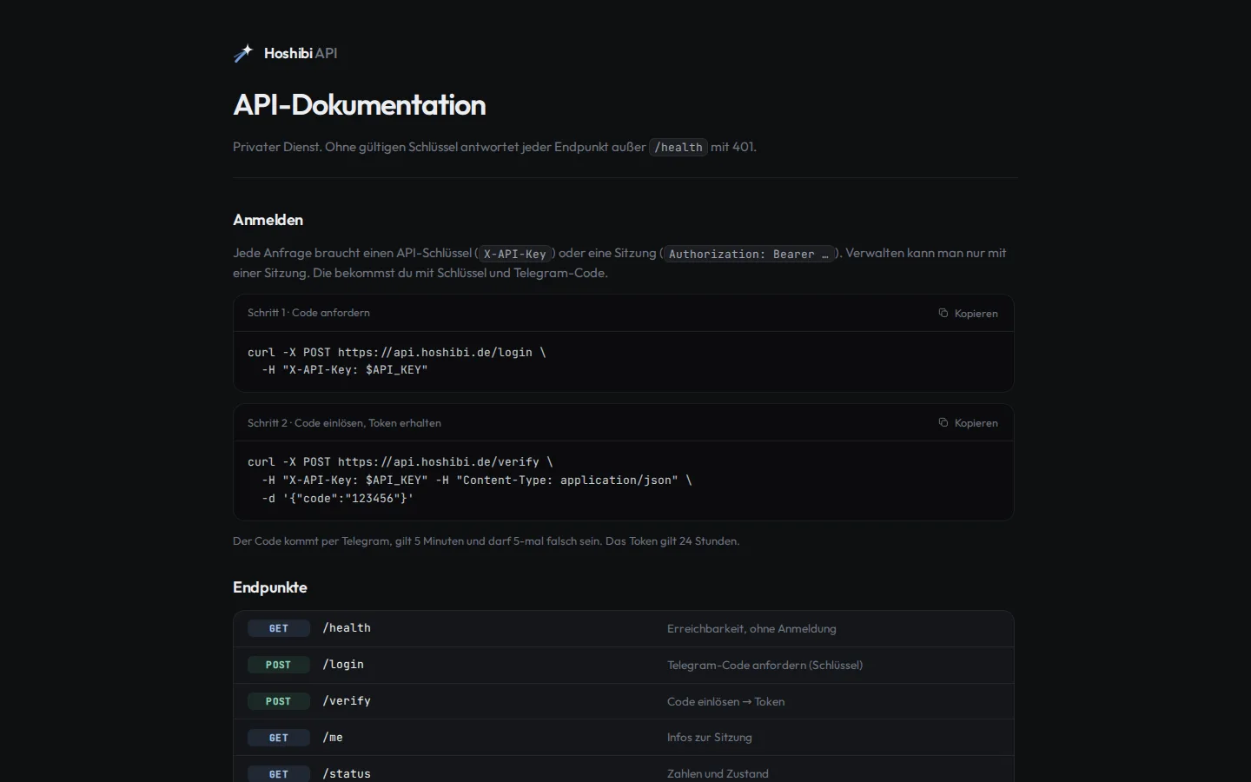
Task: Click 'Infos zur Sitzung' description
Action: point(710,737)
